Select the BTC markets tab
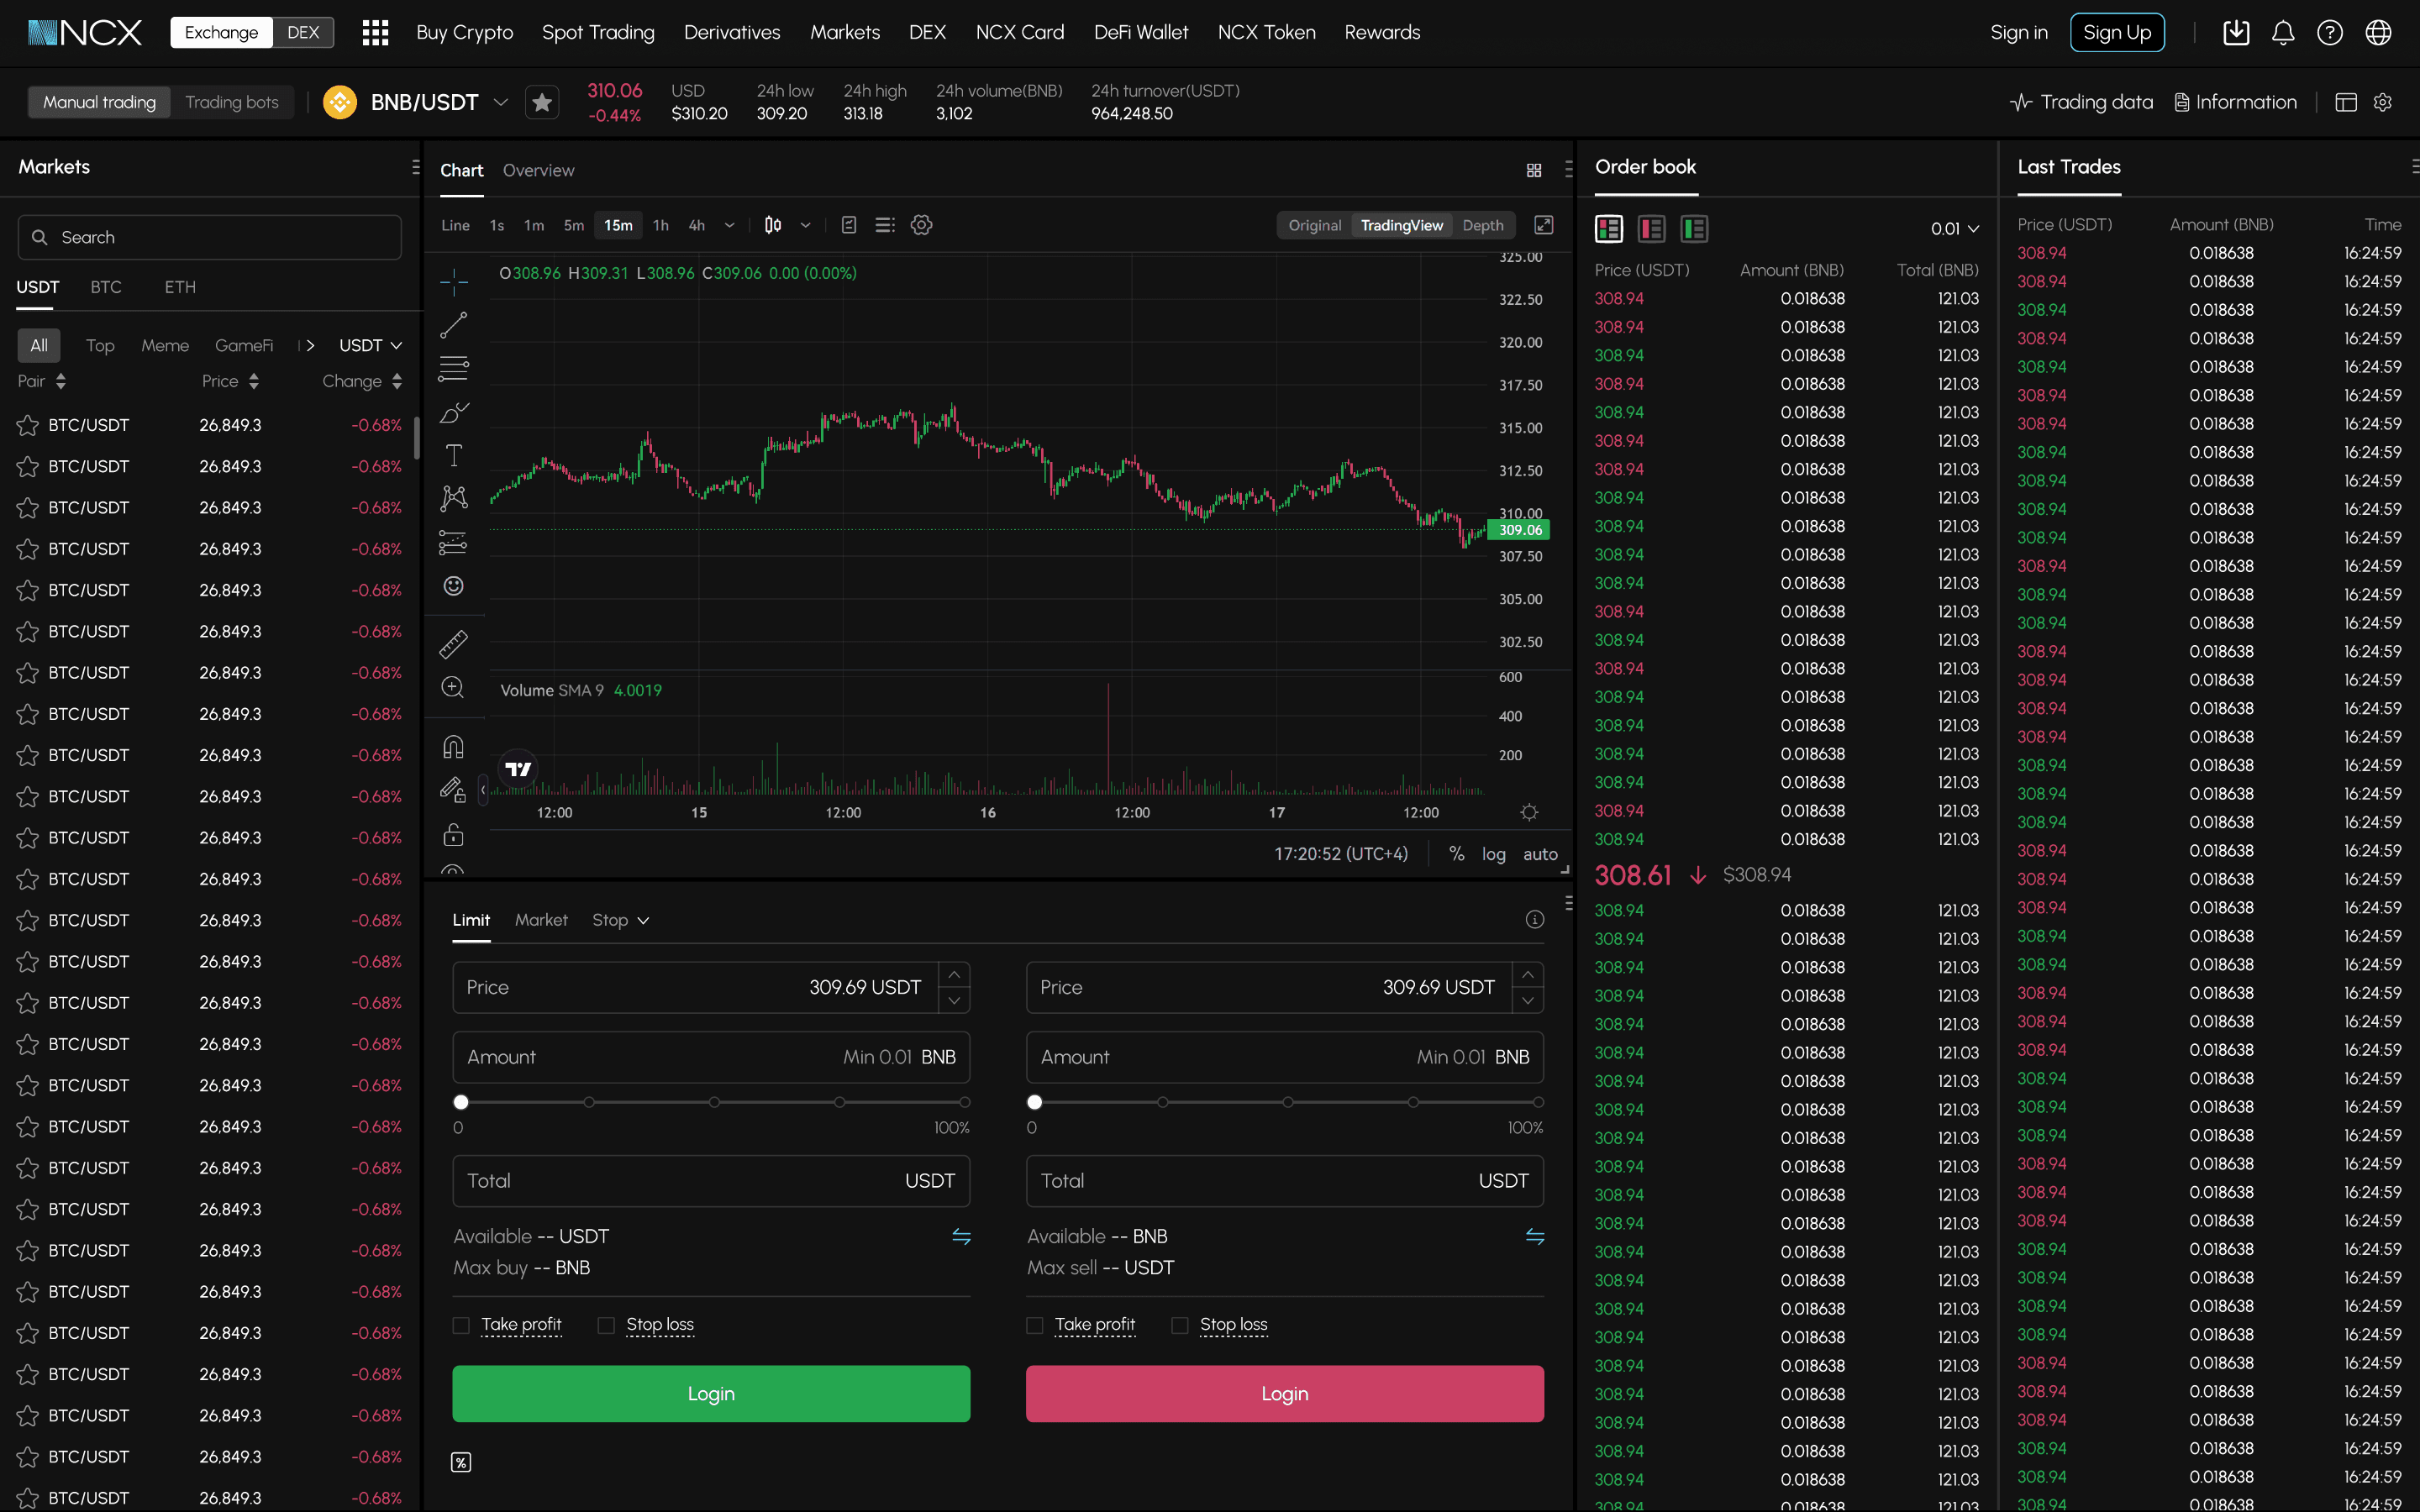Screen dimensions: 2420x1512 (106, 287)
